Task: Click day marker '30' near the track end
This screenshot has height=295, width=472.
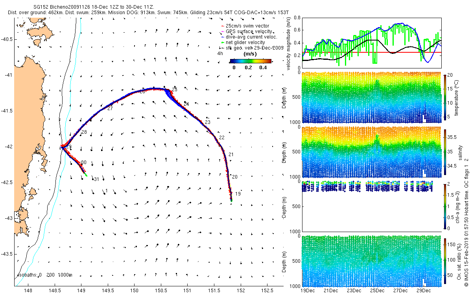Action: click(x=83, y=162)
